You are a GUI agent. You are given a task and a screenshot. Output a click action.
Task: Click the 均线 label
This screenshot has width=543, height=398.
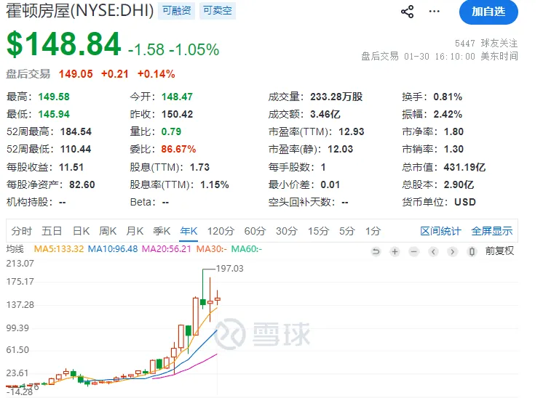click(x=15, y=248)
